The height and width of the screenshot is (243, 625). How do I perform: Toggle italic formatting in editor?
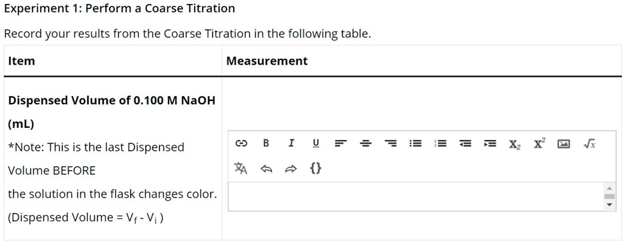291,143
